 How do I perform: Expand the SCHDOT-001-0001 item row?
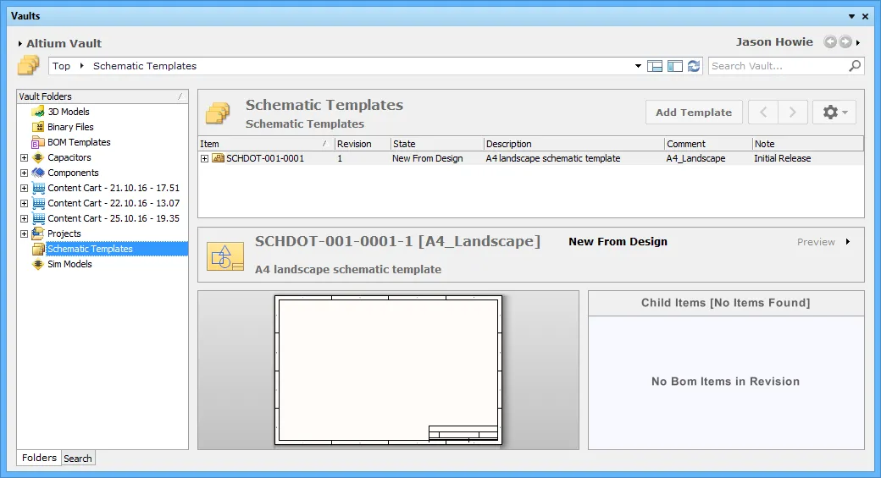pyautogui.click(x=204, y=159)
